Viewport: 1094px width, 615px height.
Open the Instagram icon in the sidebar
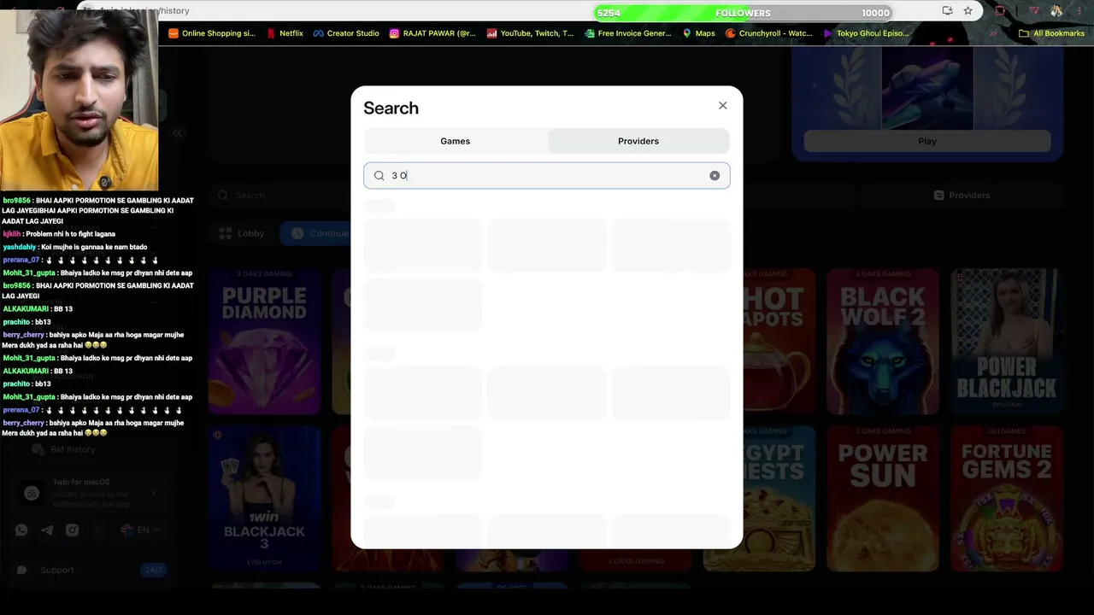[73, 530]
